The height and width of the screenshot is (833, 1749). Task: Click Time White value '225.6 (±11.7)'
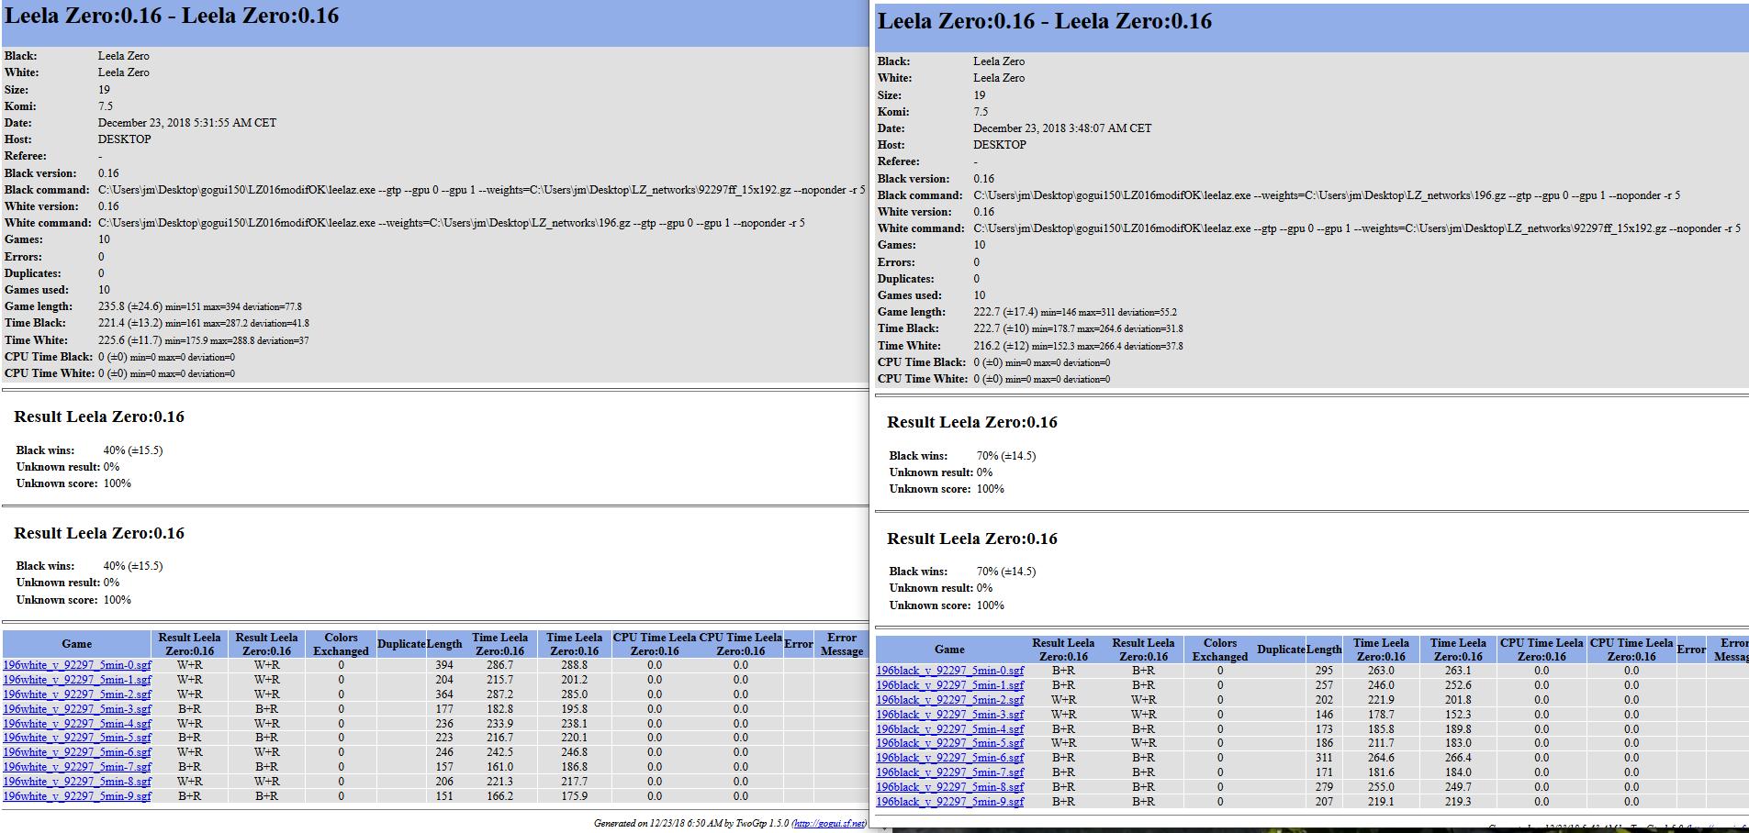tap(129, 340)
